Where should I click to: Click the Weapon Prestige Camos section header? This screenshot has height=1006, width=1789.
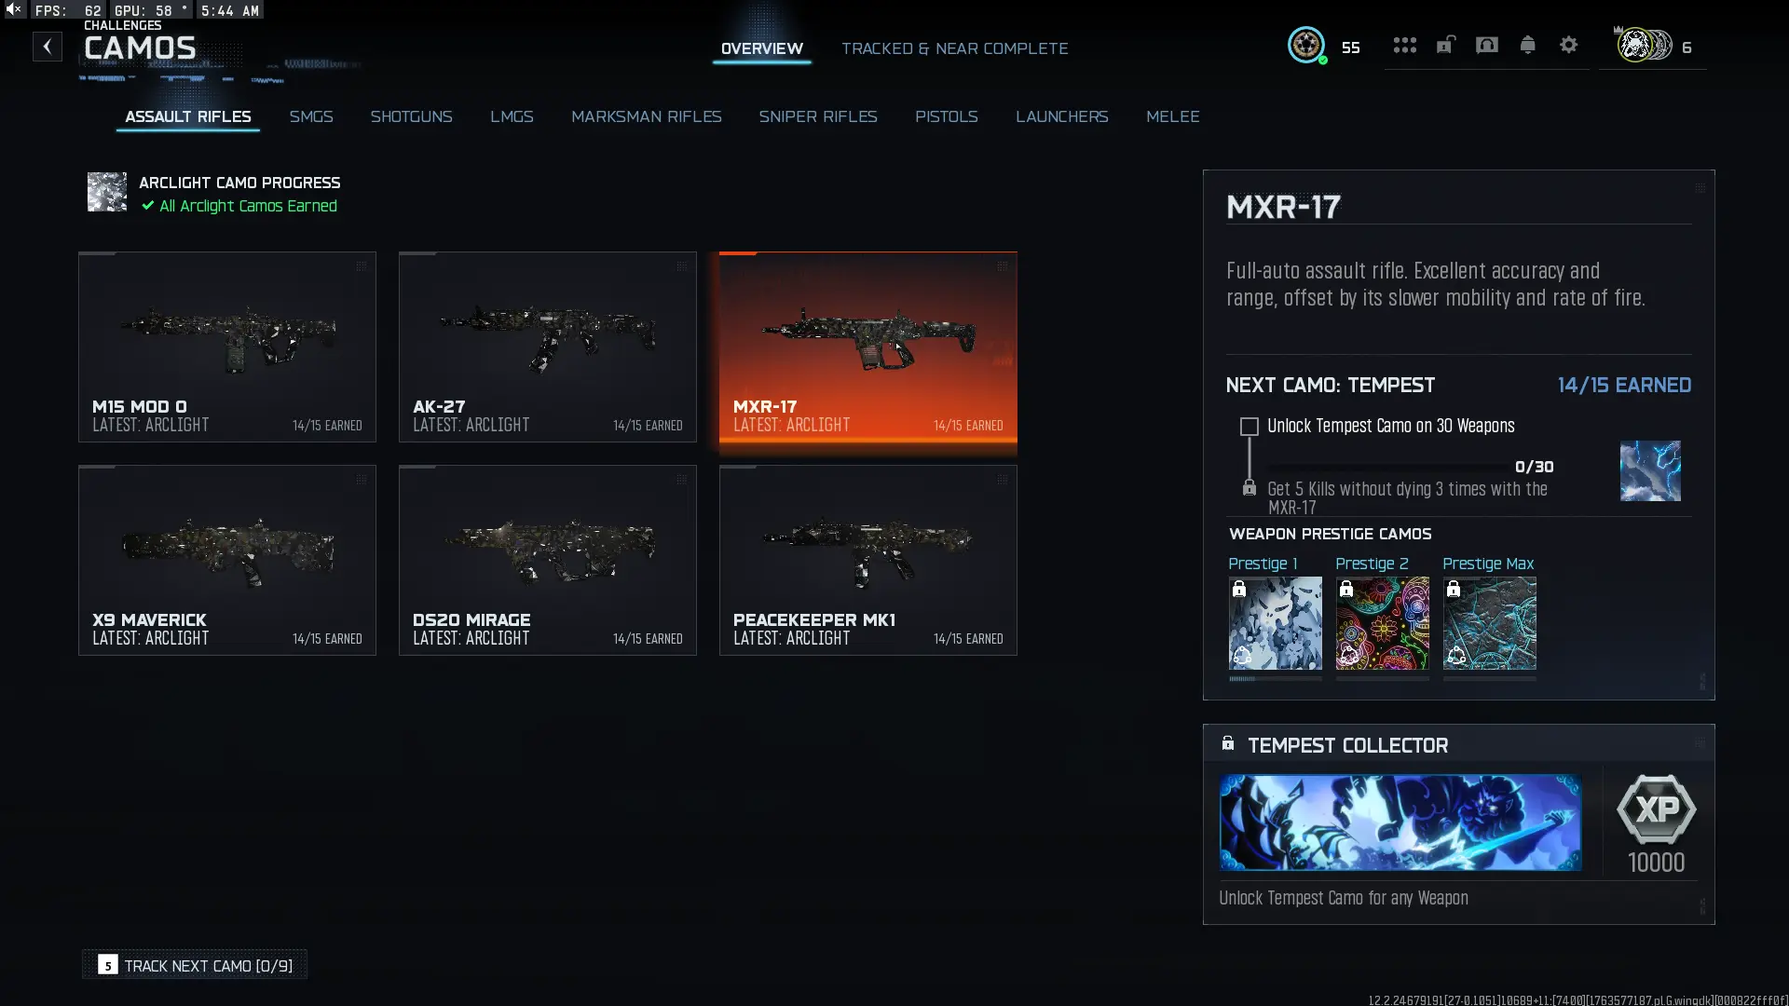pyautogui.click(x=1330, y=534)
